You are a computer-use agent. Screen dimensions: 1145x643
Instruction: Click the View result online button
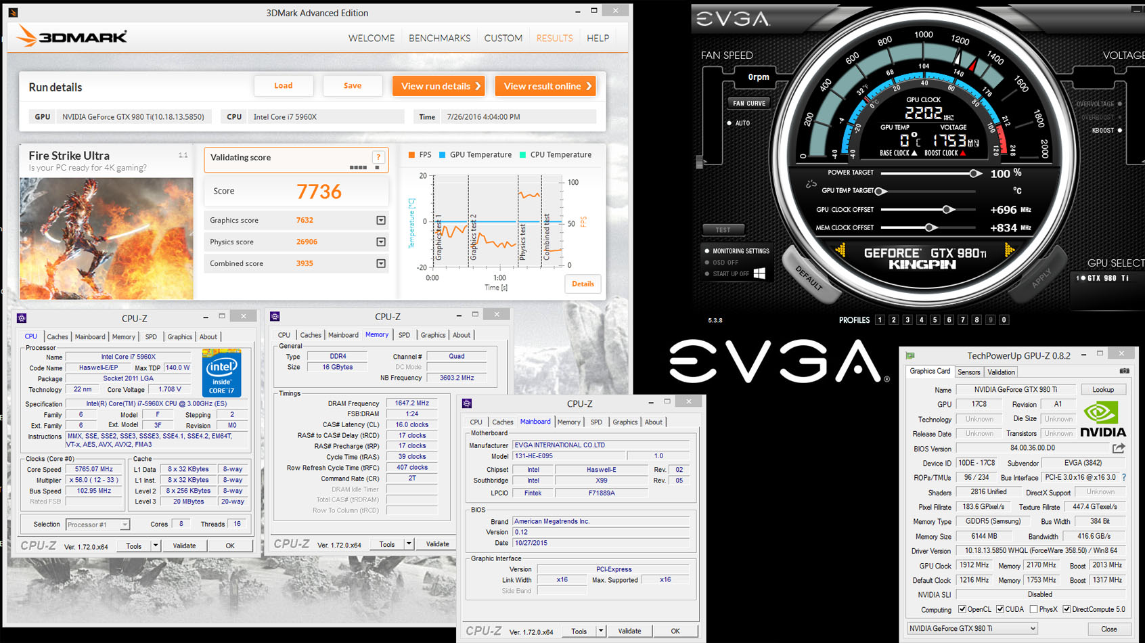point(545,86)
